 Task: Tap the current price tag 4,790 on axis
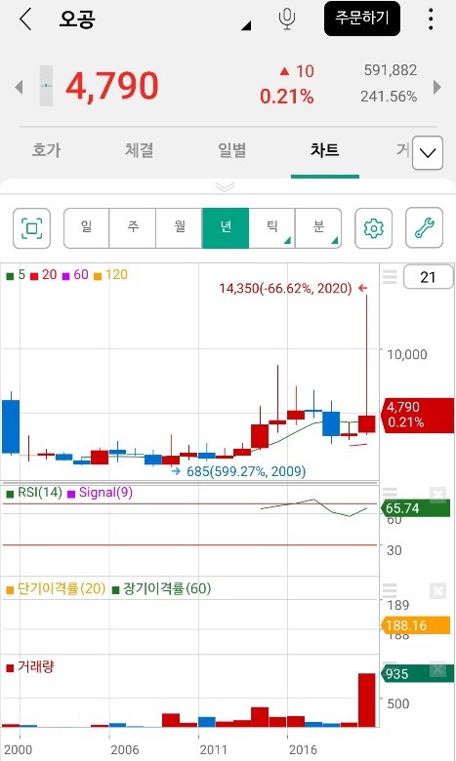point(418,415)
